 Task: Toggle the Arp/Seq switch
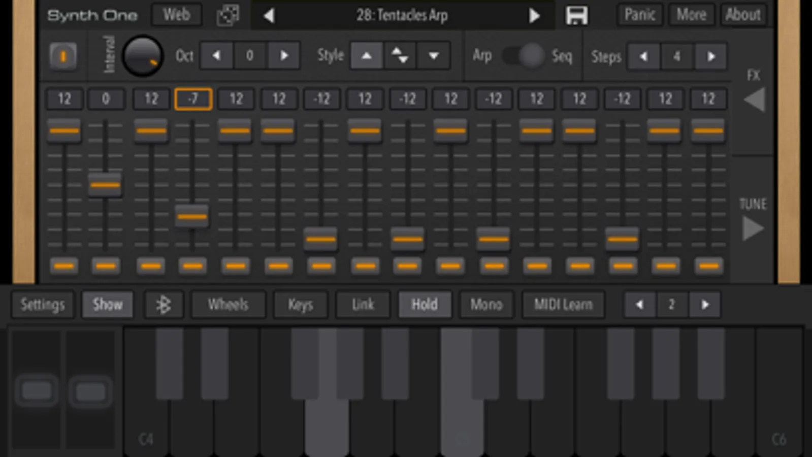pyautogui.click(x=524, y=55)
